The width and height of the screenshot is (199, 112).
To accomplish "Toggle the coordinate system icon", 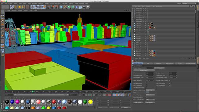I will point(44,7).
